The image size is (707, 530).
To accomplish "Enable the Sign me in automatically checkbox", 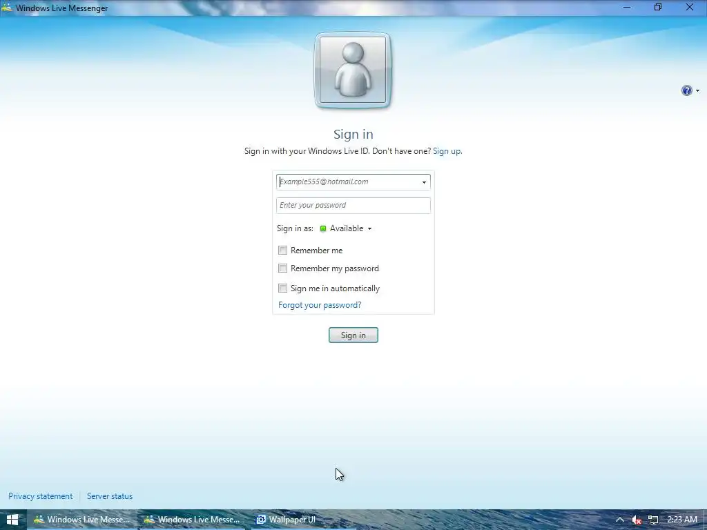I will point(282,288).
